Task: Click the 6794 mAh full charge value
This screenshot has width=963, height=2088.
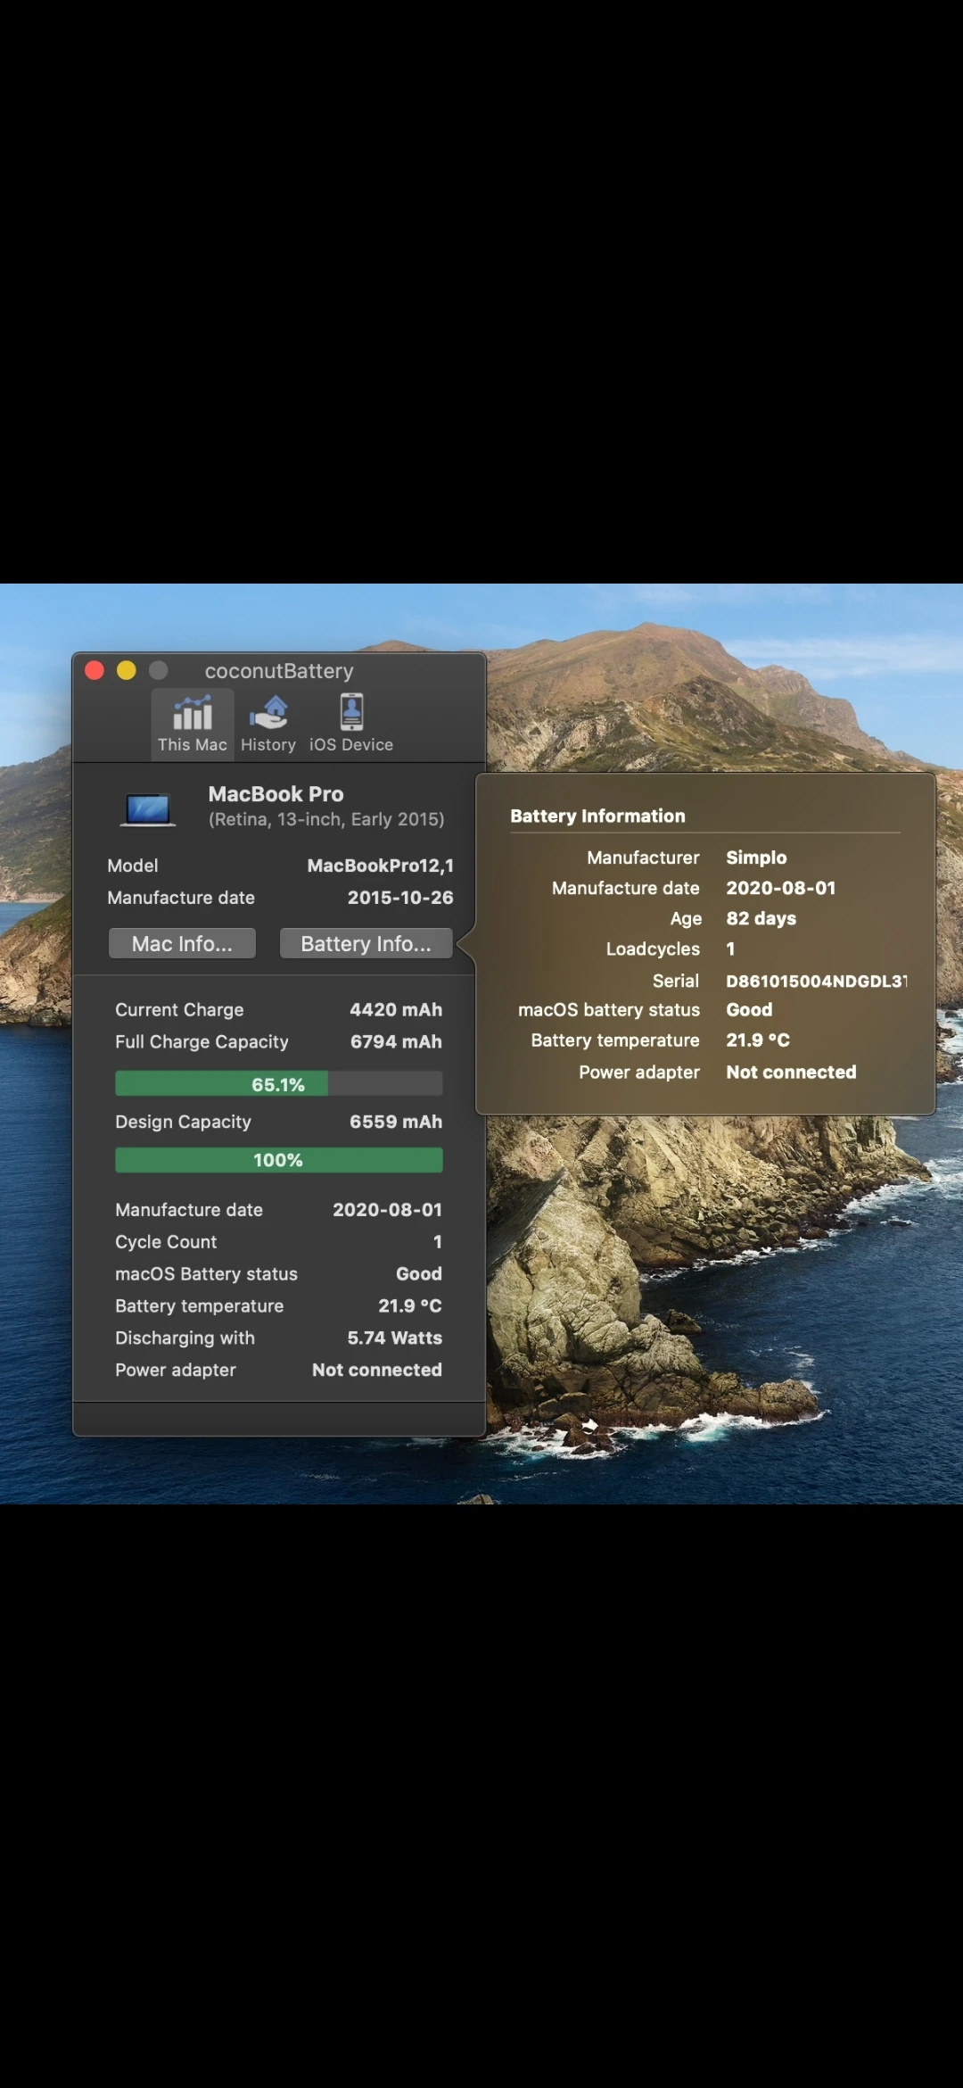Action: point(396,1041)
